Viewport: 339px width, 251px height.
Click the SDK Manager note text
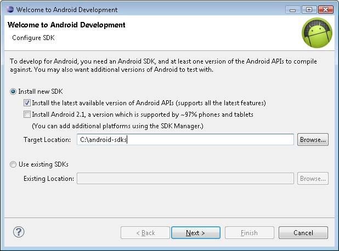click(x=117, y=126)
